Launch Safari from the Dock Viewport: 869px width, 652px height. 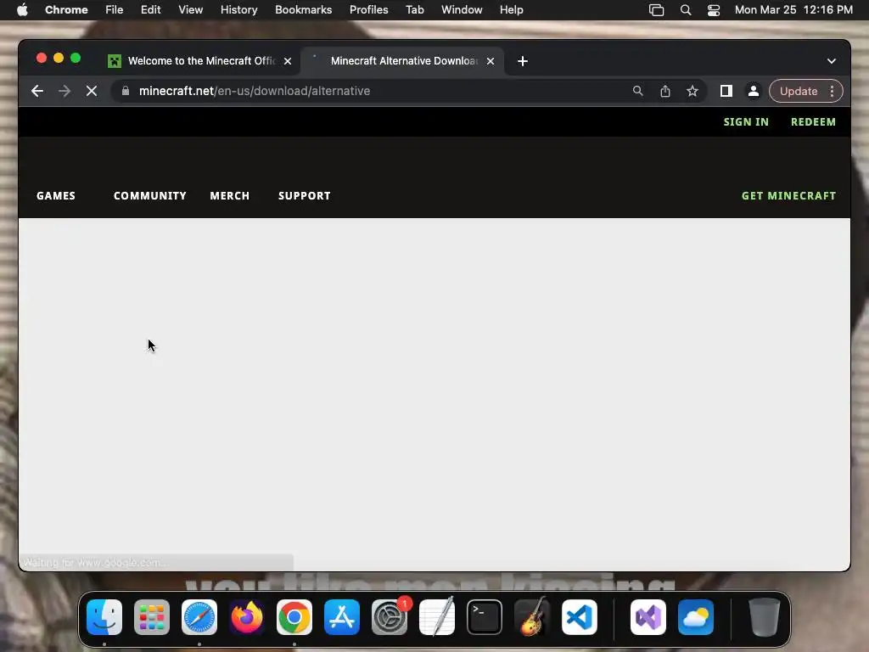(199, 617)
